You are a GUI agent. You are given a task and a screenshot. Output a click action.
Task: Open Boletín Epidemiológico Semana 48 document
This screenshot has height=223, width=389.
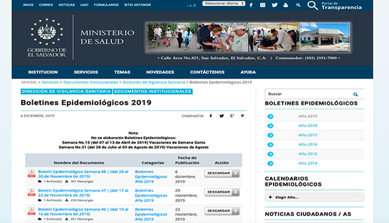pyautogui.click(x=83, y=174)
